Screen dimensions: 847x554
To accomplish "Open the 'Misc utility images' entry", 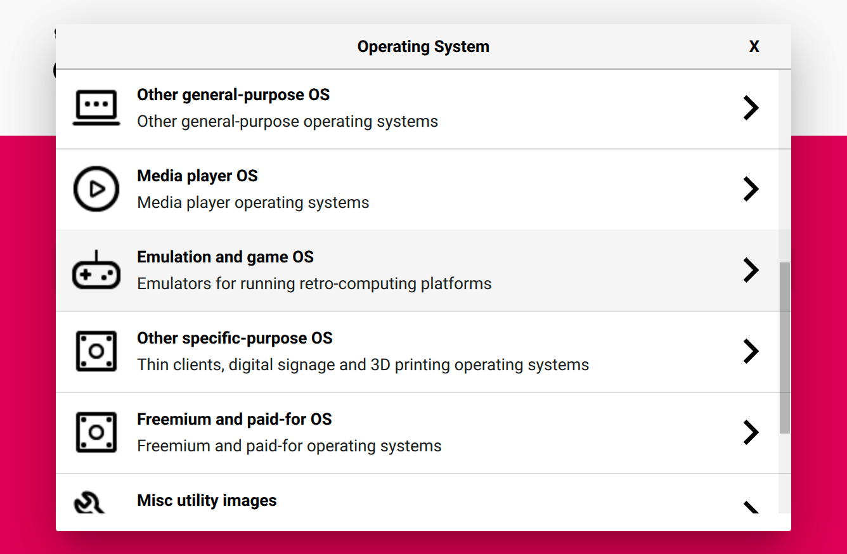I will tap(207, 501).
